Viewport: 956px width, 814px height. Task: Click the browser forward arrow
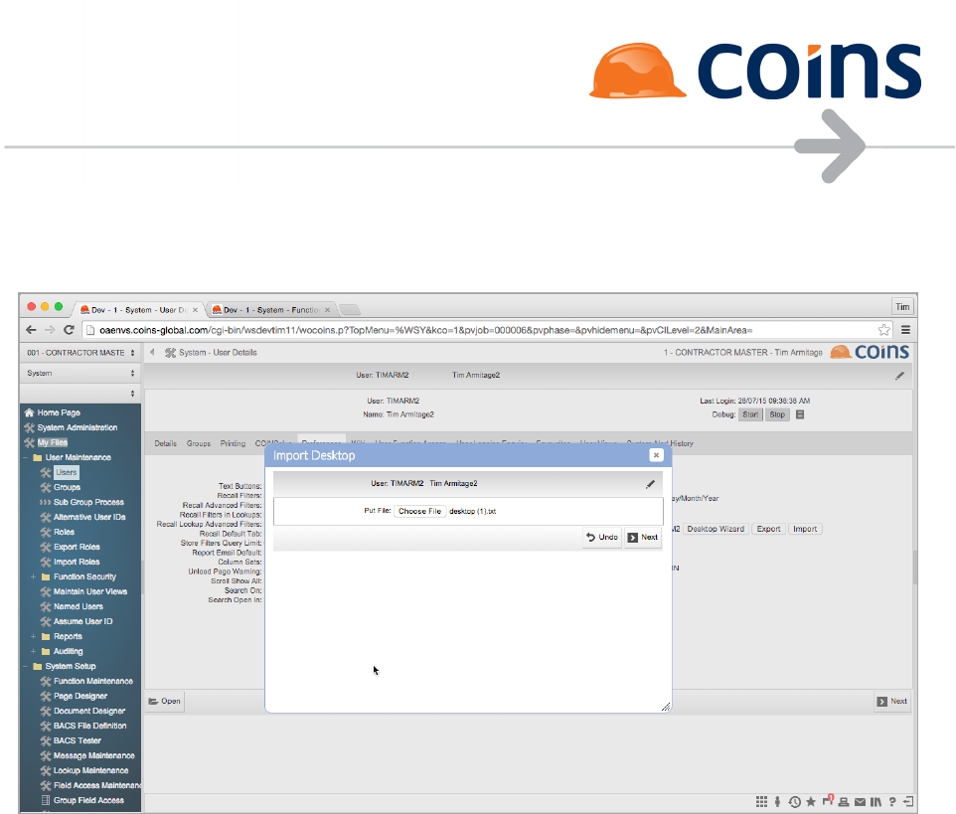tap(50, 330)
